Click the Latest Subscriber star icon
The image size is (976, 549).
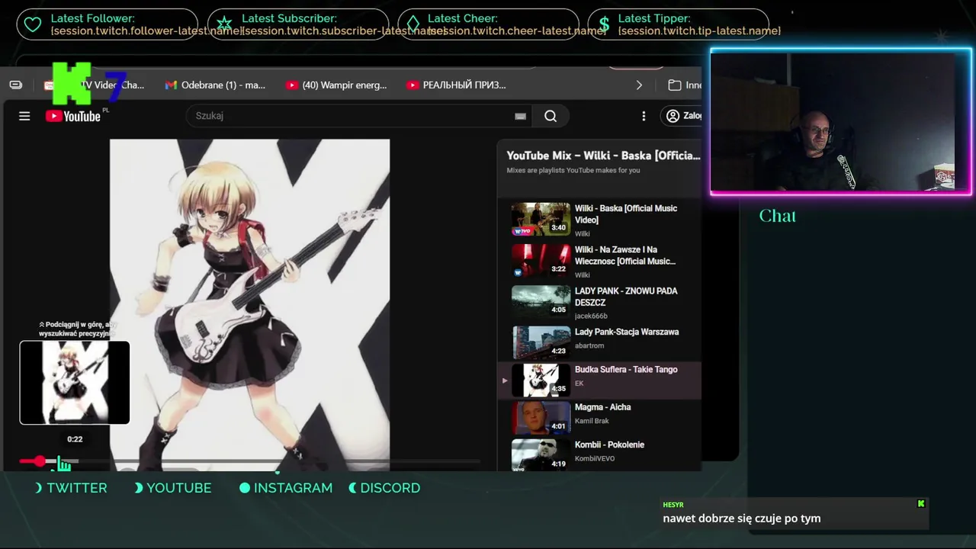click(223, 24)
